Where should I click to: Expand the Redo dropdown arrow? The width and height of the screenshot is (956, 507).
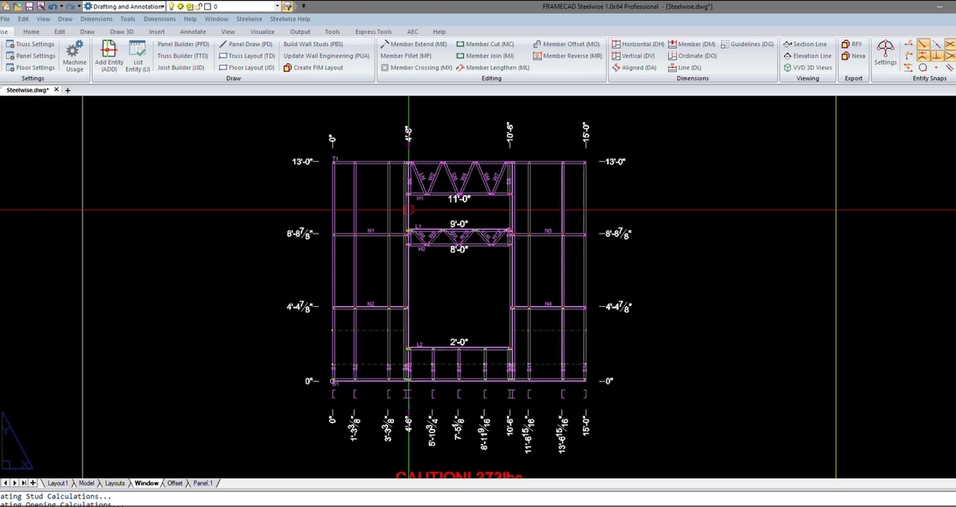tap(77, 6)
